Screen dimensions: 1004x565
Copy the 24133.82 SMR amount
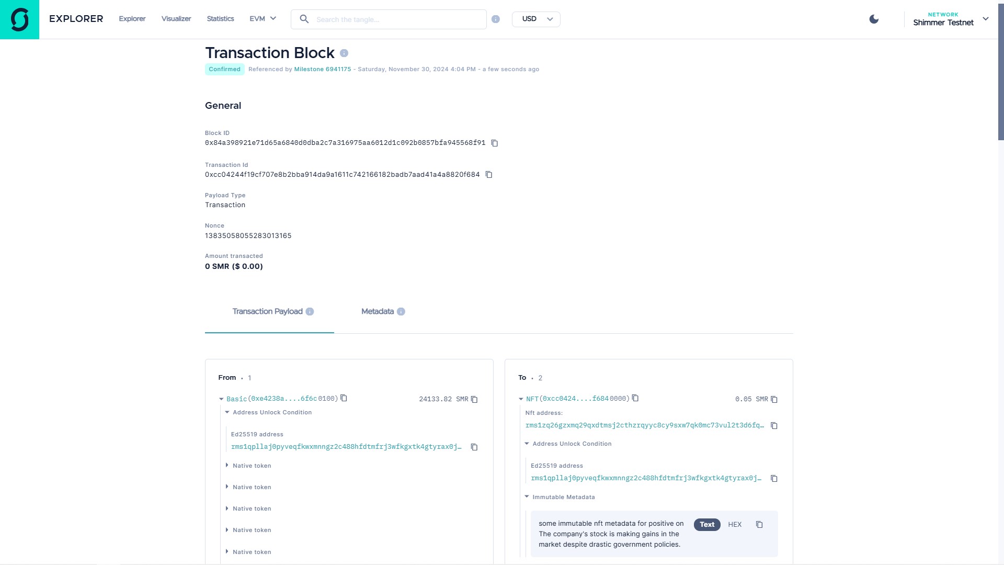point(474,400)
